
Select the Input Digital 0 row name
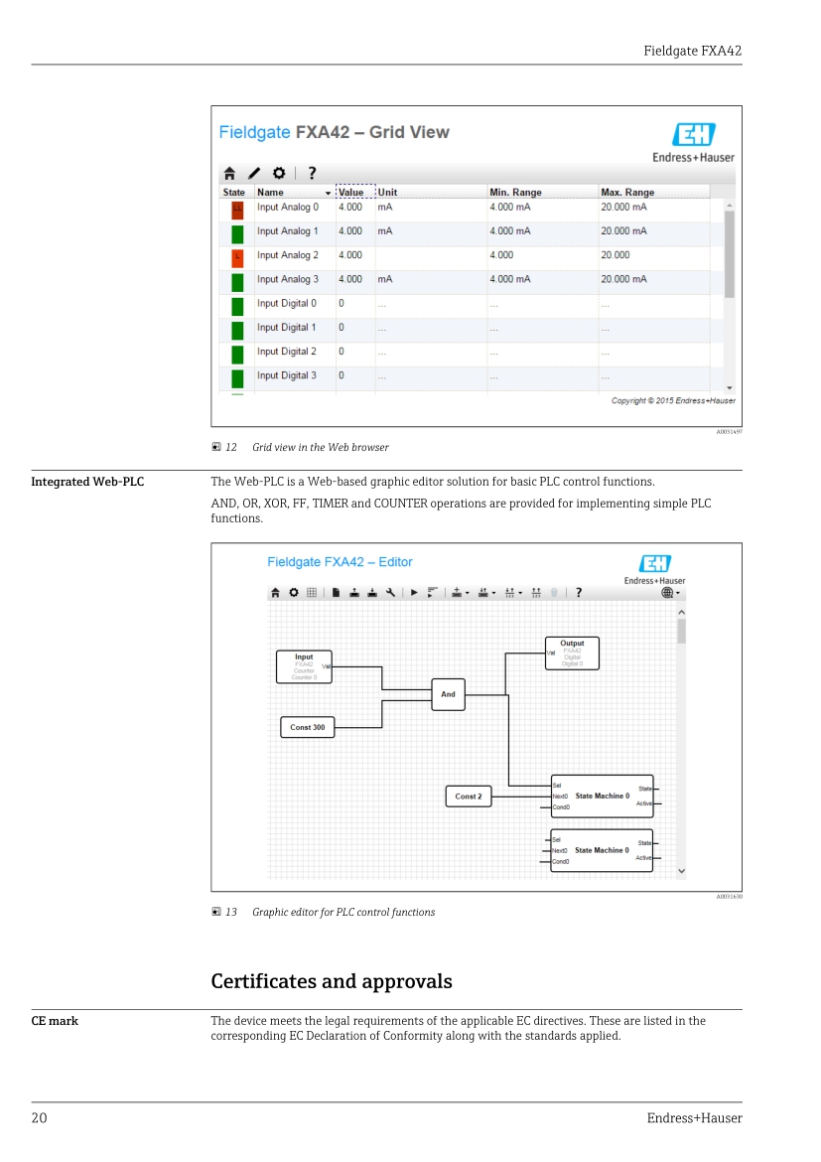point(287,304)
